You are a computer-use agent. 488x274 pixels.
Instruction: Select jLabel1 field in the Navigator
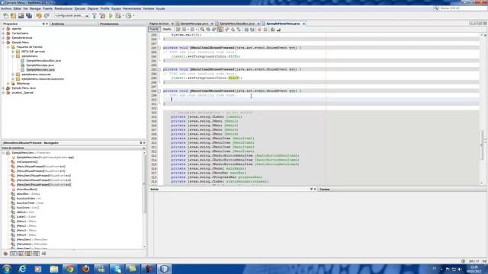tap(26, 216)
